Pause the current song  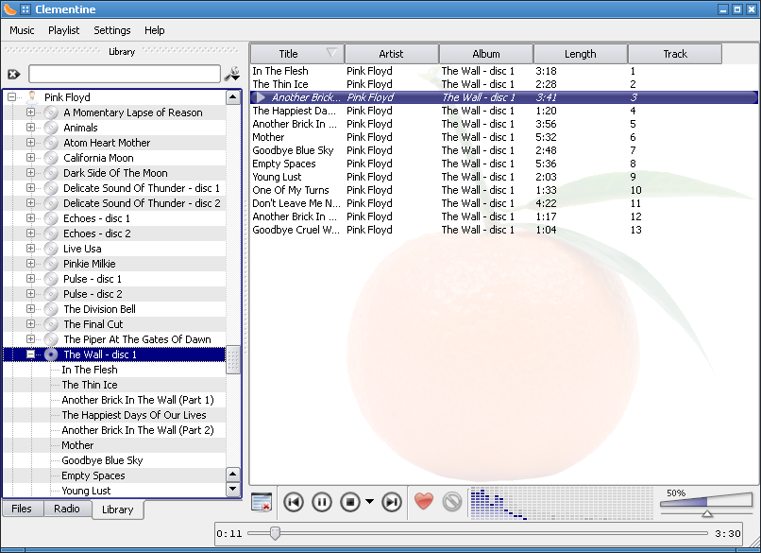click(x=322, y=502)
